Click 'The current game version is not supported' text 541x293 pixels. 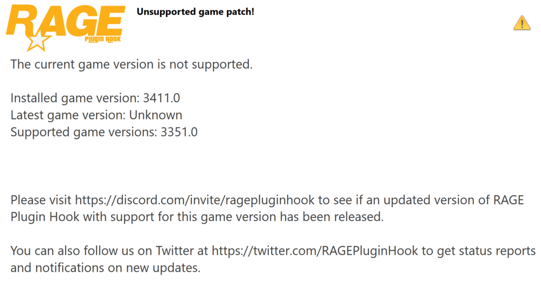click(131, 65)
